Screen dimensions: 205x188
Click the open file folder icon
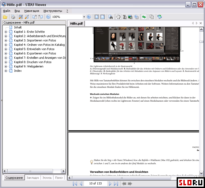(x=5, y=17)
